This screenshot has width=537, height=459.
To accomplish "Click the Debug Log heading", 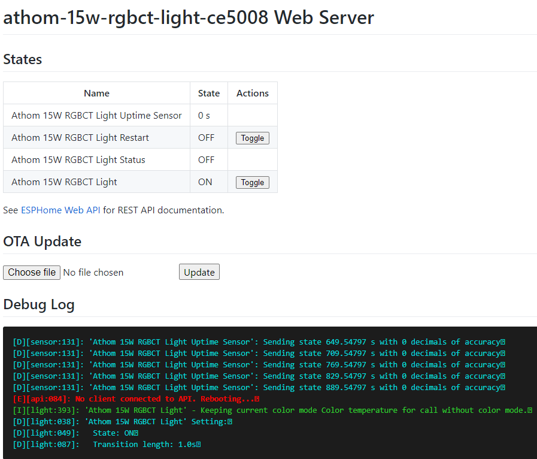I will [x=39, y=304].
